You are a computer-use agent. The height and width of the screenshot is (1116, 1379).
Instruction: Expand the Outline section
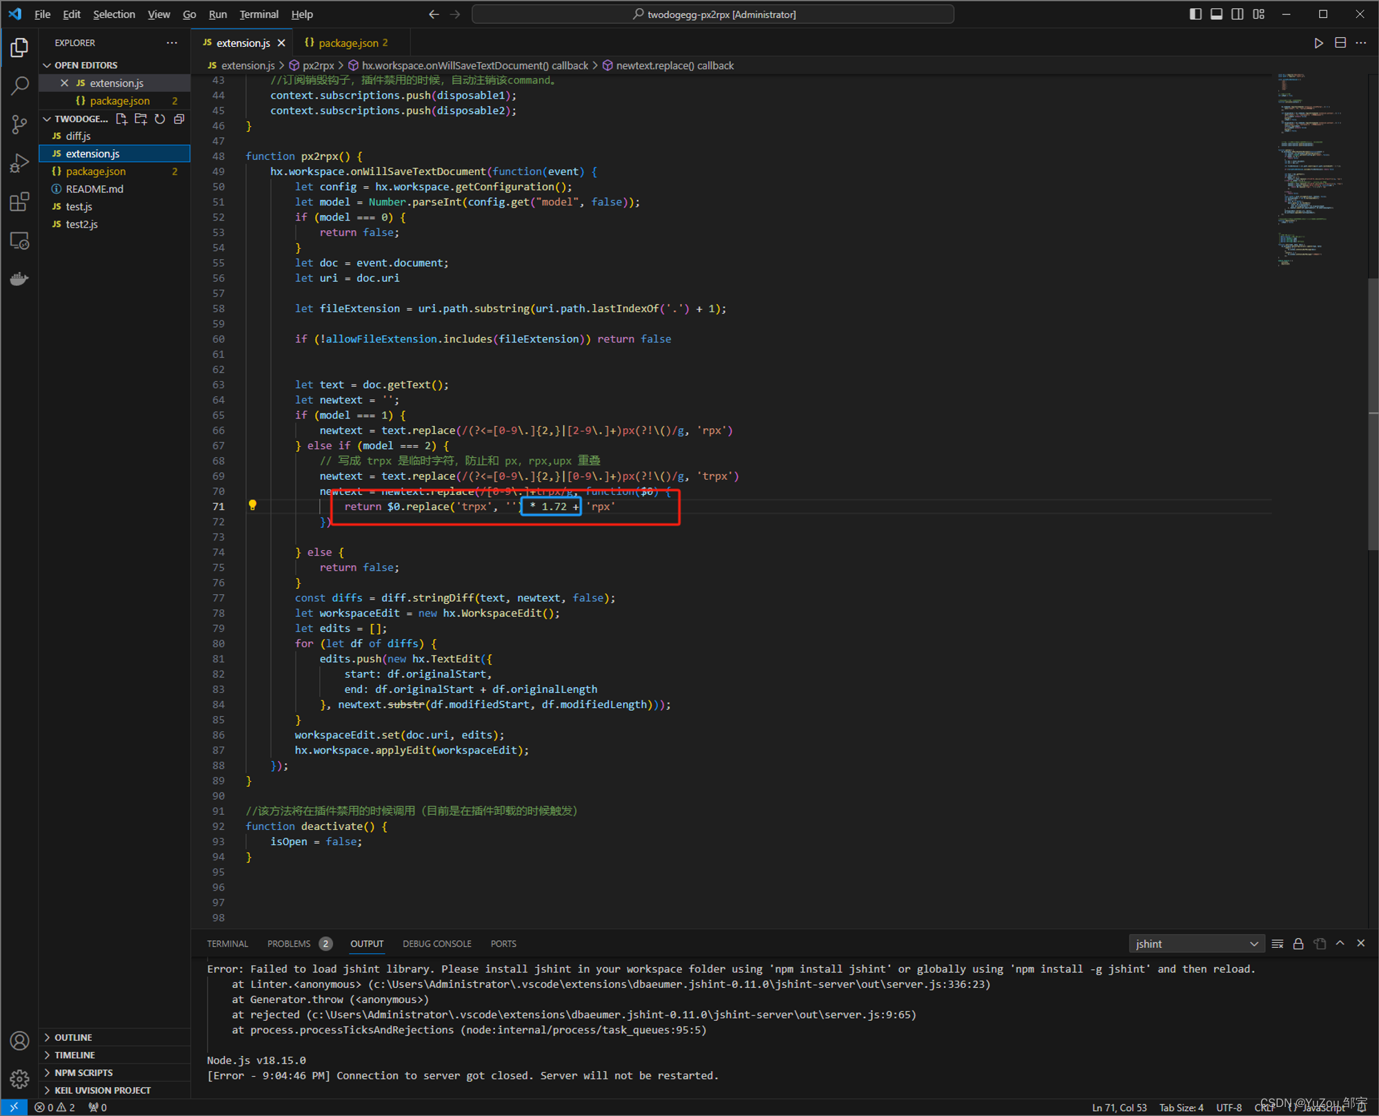click(x=114, y=1037)
